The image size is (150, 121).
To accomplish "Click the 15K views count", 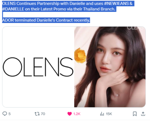I will 109,114.
